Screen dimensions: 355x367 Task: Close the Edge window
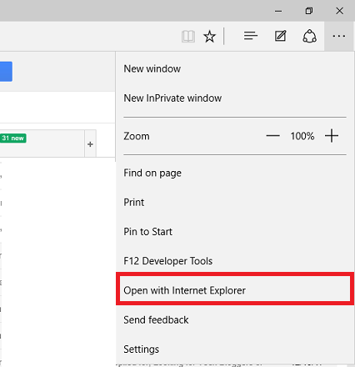click(339, 11)
